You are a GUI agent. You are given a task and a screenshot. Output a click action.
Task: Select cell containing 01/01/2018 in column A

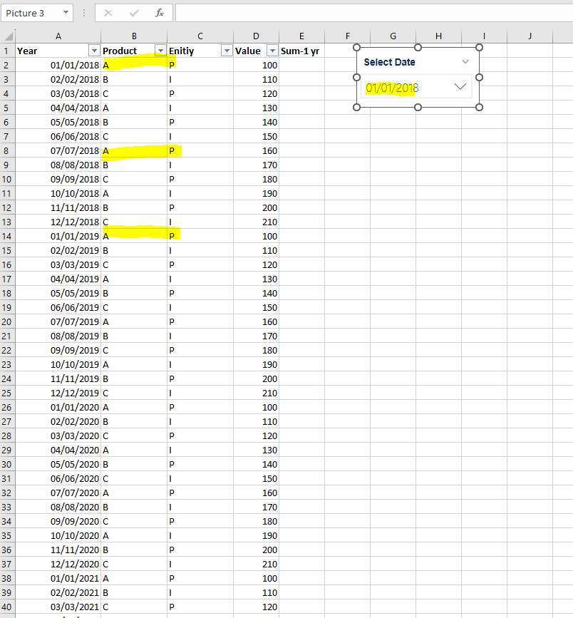pyautogui.click(x=58, y=65)
